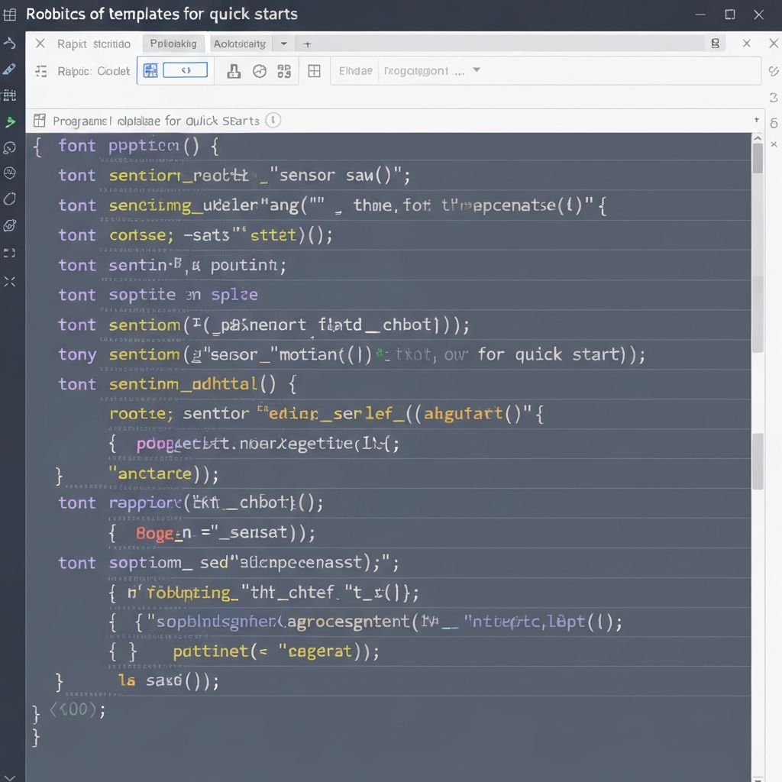Expand the Frogcigmont dropdown in the toolbar

477,70
